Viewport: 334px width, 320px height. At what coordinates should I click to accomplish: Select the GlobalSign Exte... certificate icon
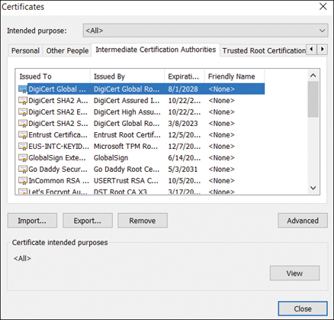[x=23, y=158]
